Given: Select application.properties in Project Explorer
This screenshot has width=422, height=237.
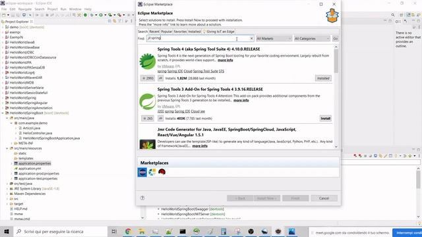Looking at the screenshot, I should point(34,163).
